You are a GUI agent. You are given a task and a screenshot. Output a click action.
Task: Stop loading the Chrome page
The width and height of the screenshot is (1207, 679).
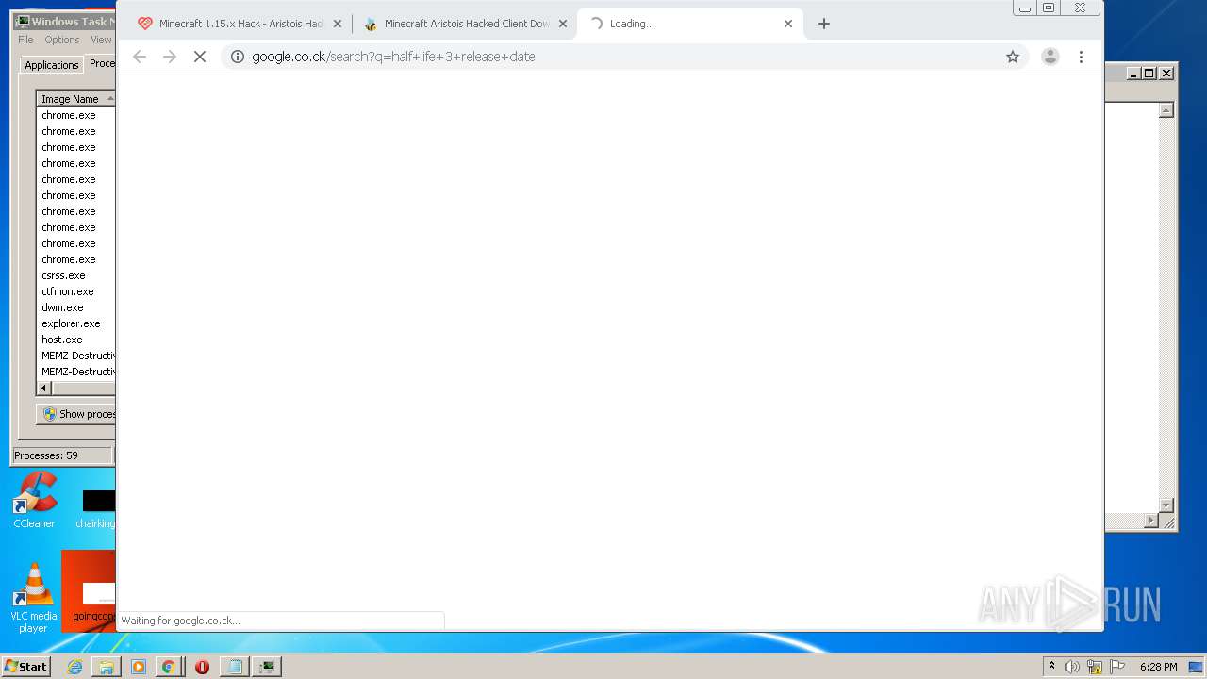coord(200,57)
